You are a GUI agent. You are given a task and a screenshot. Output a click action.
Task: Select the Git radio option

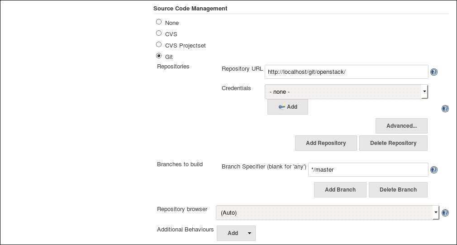(159, 56)
